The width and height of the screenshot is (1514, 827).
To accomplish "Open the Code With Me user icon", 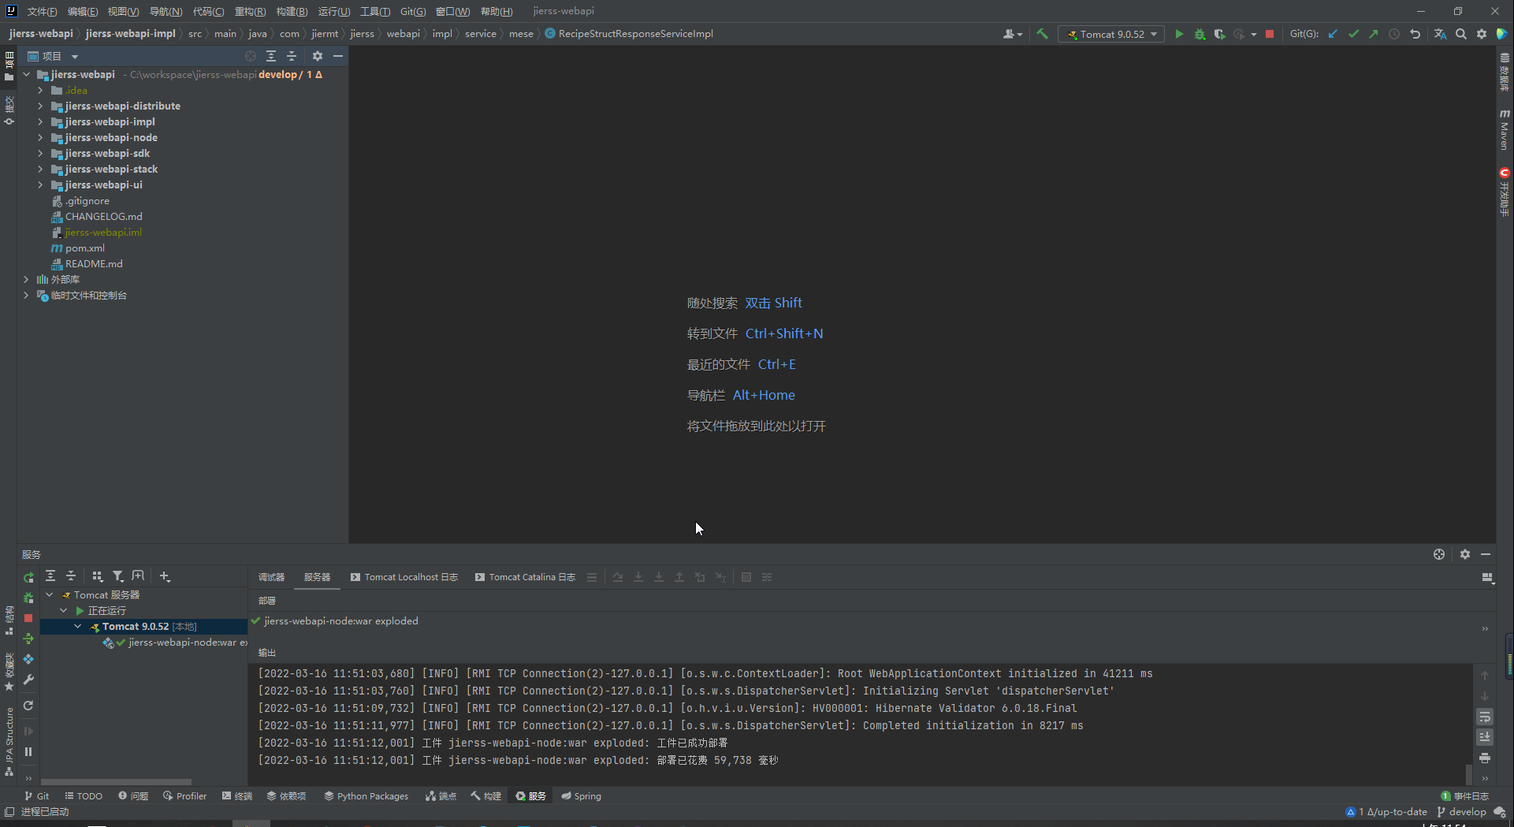I will pos(1012,34).
